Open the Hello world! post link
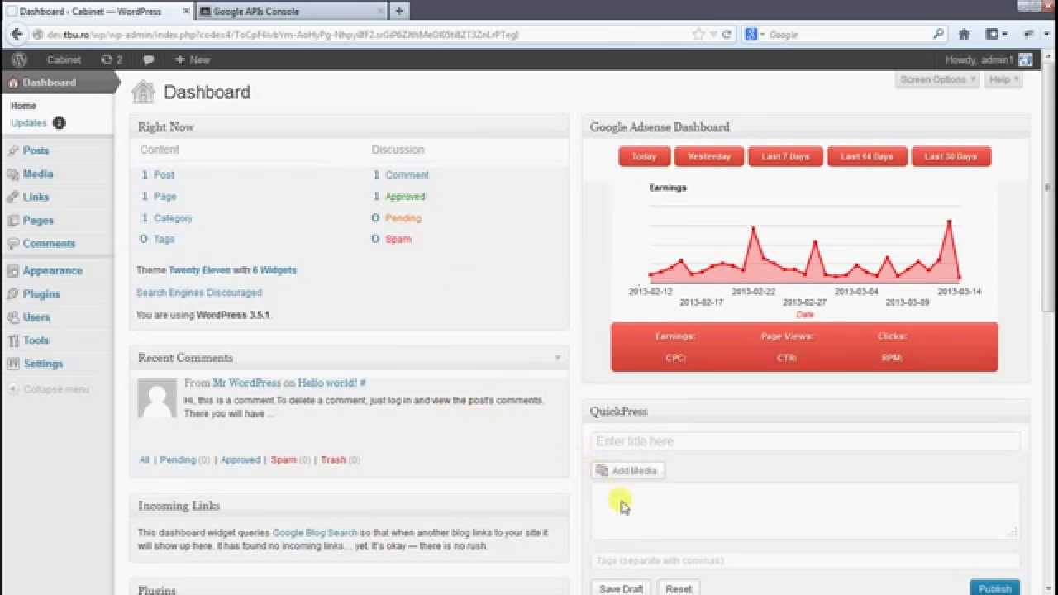Screen dimensions: 1058x595 [327, 383]
